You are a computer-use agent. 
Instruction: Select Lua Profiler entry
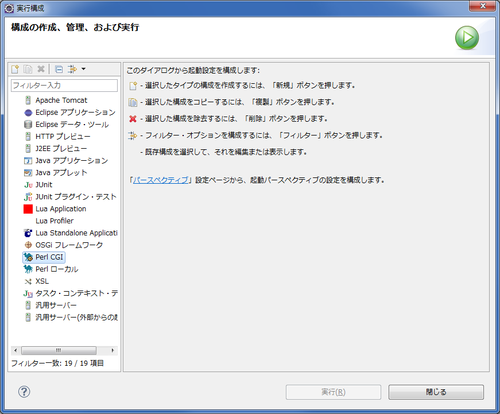55,220
